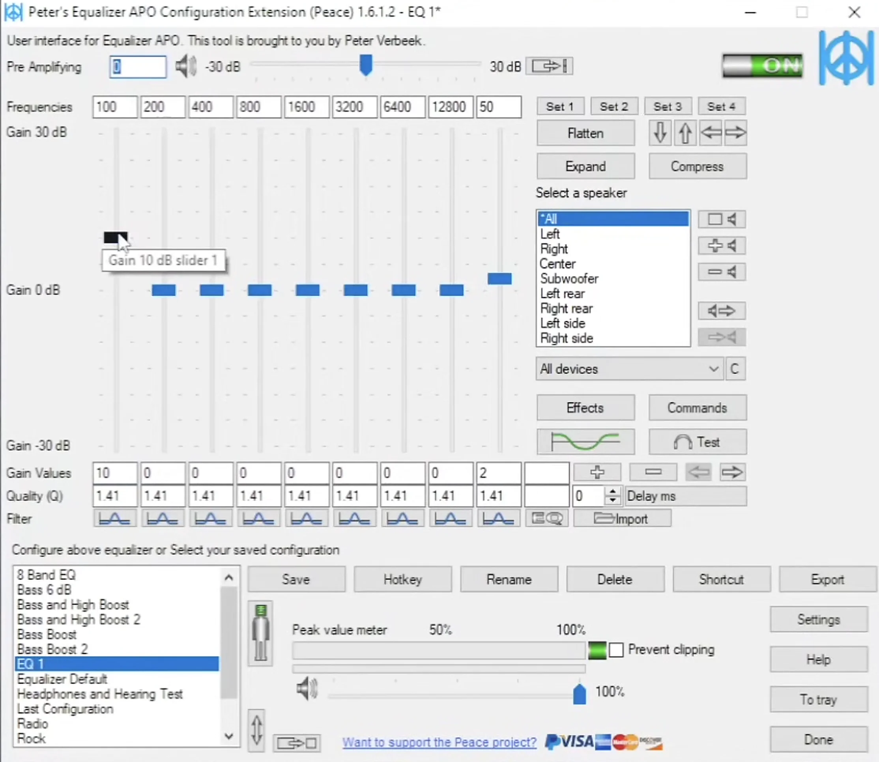Screen dimensions: 879x762
Task: Click the vertical resize arrows icon
Action: point(257,730)
